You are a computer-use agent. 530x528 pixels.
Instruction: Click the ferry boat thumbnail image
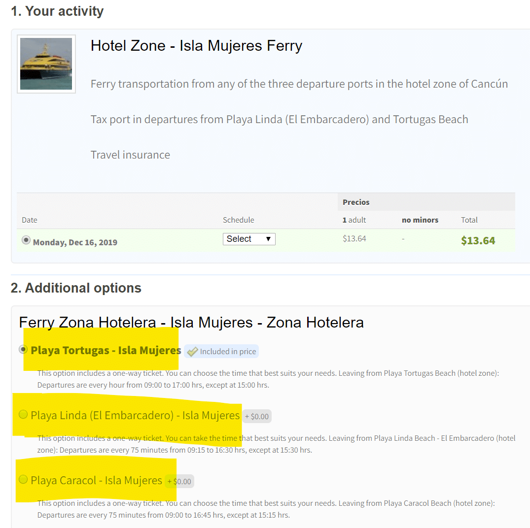tap(46, 64)
